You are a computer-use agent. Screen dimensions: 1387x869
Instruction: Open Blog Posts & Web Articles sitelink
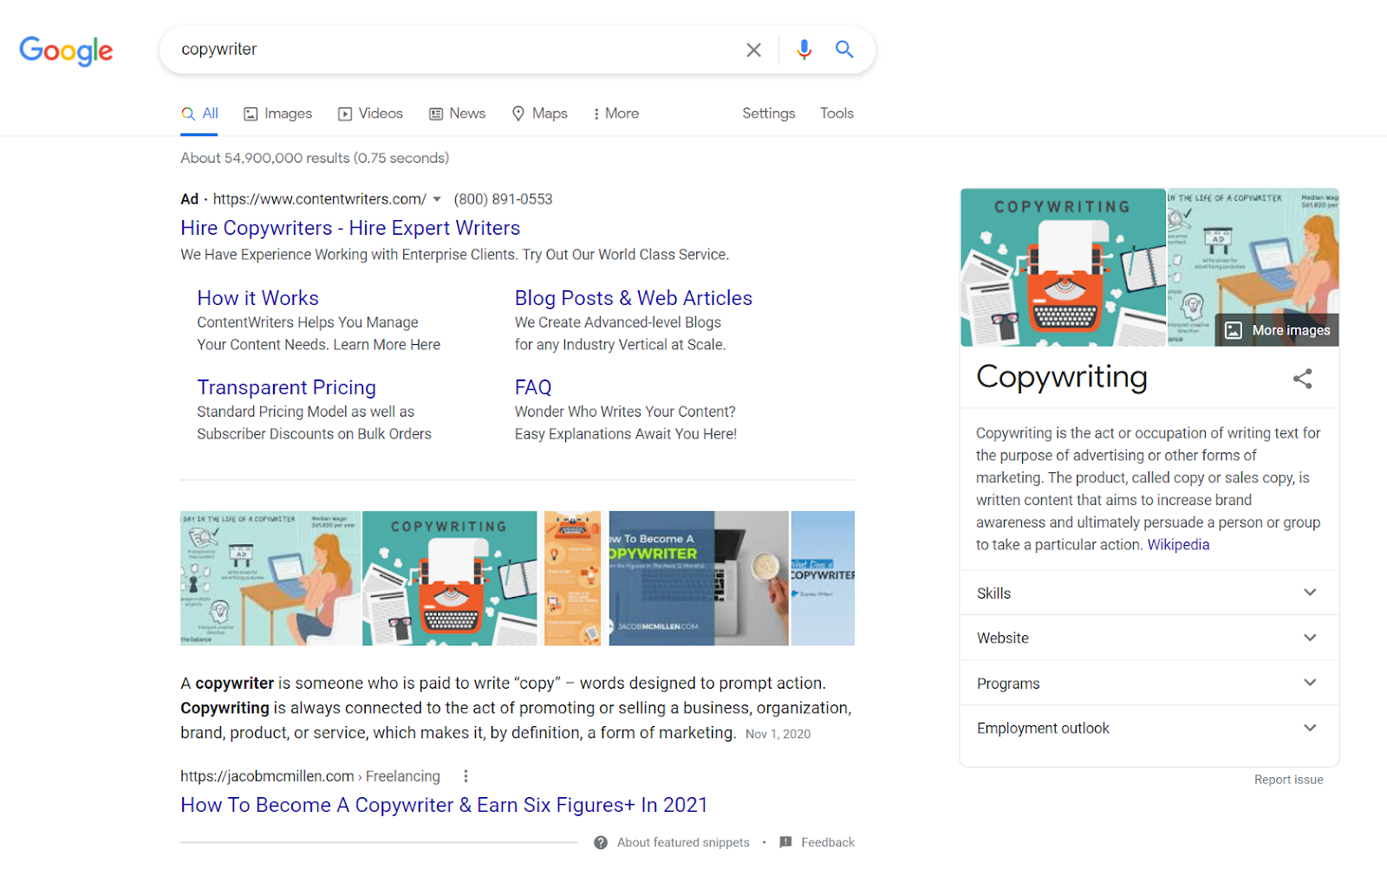(x=634, y=298)
